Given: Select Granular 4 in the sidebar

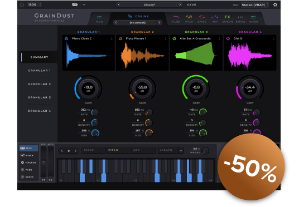Looking at the screenshot, I should click(x=39, y=111).
